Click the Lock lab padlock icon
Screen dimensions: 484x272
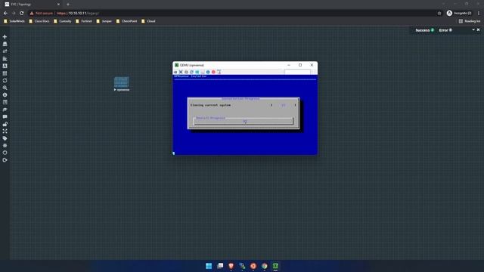click(x=5, y=124)
